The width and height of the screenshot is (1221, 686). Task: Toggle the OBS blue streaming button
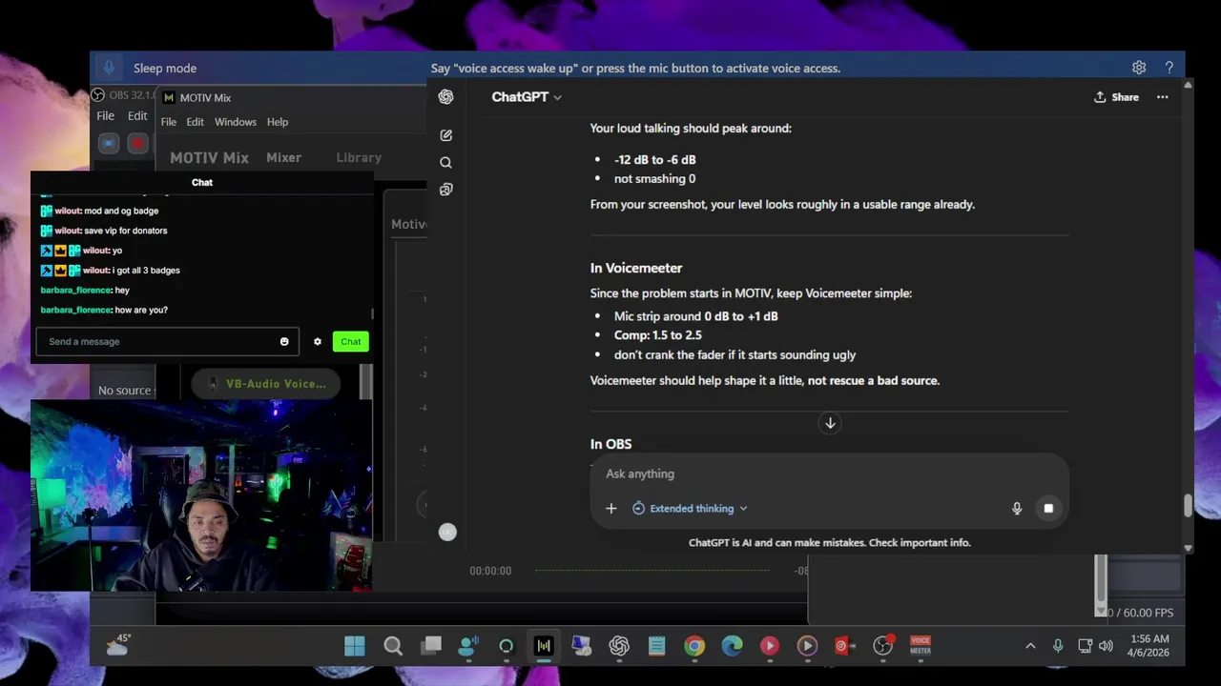point(109,144)
